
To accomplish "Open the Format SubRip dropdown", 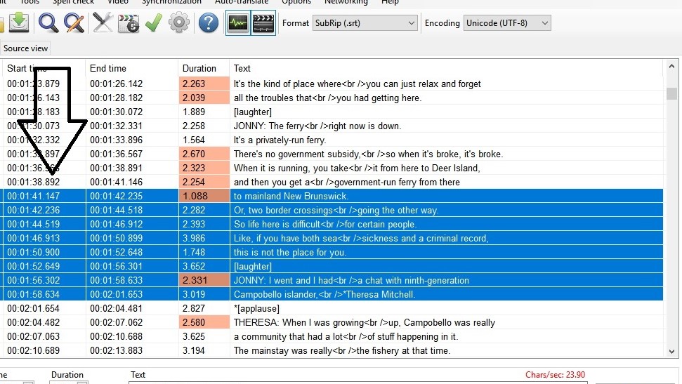I will [x=365, y=23].
